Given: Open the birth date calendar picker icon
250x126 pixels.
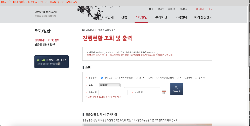Looking at the screenshot, I should [x=164, y=92].
